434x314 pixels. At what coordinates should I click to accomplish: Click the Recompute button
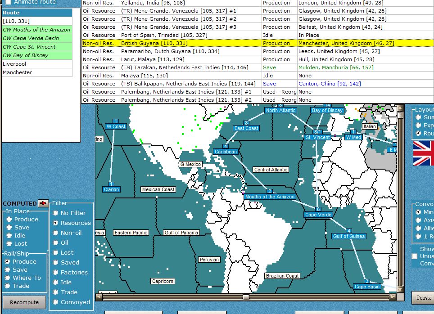(x=24, y=302)
